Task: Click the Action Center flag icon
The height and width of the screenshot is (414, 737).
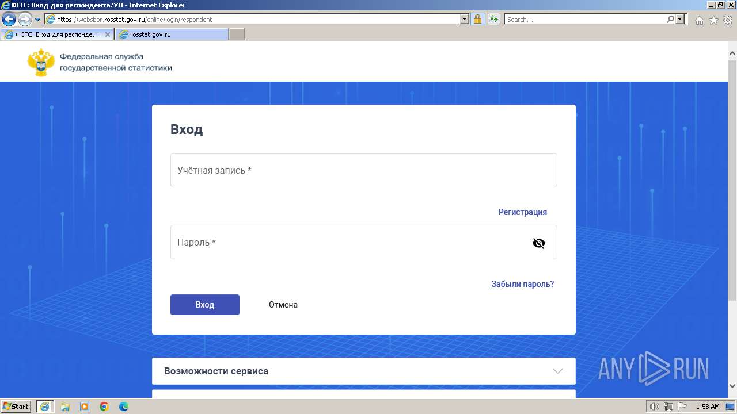Action: tap(682, 407)
